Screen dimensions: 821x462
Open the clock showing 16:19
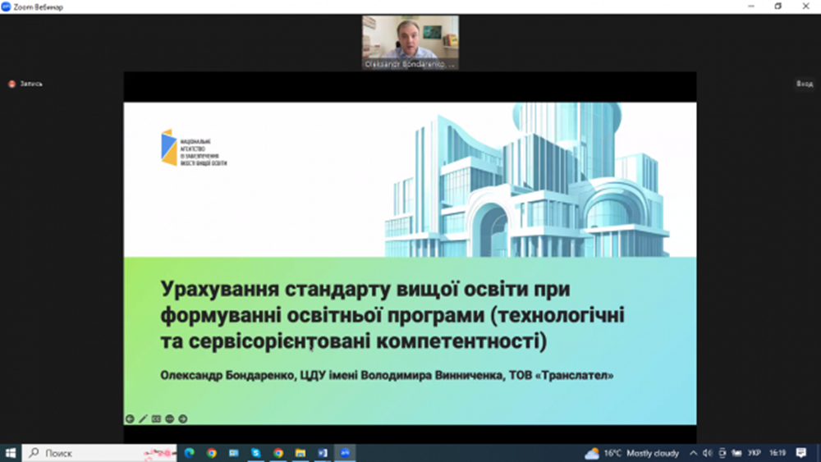pos(777,453)
